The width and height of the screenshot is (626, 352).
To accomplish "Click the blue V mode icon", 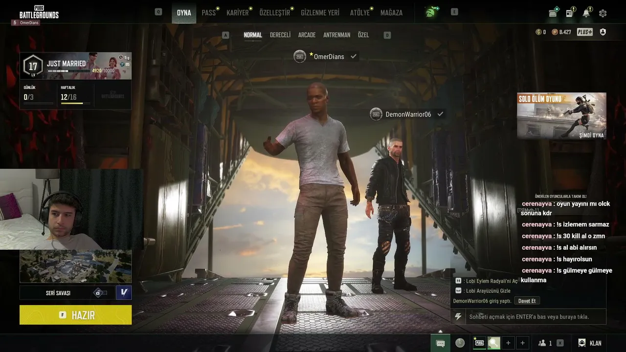I will pos(124,292).
